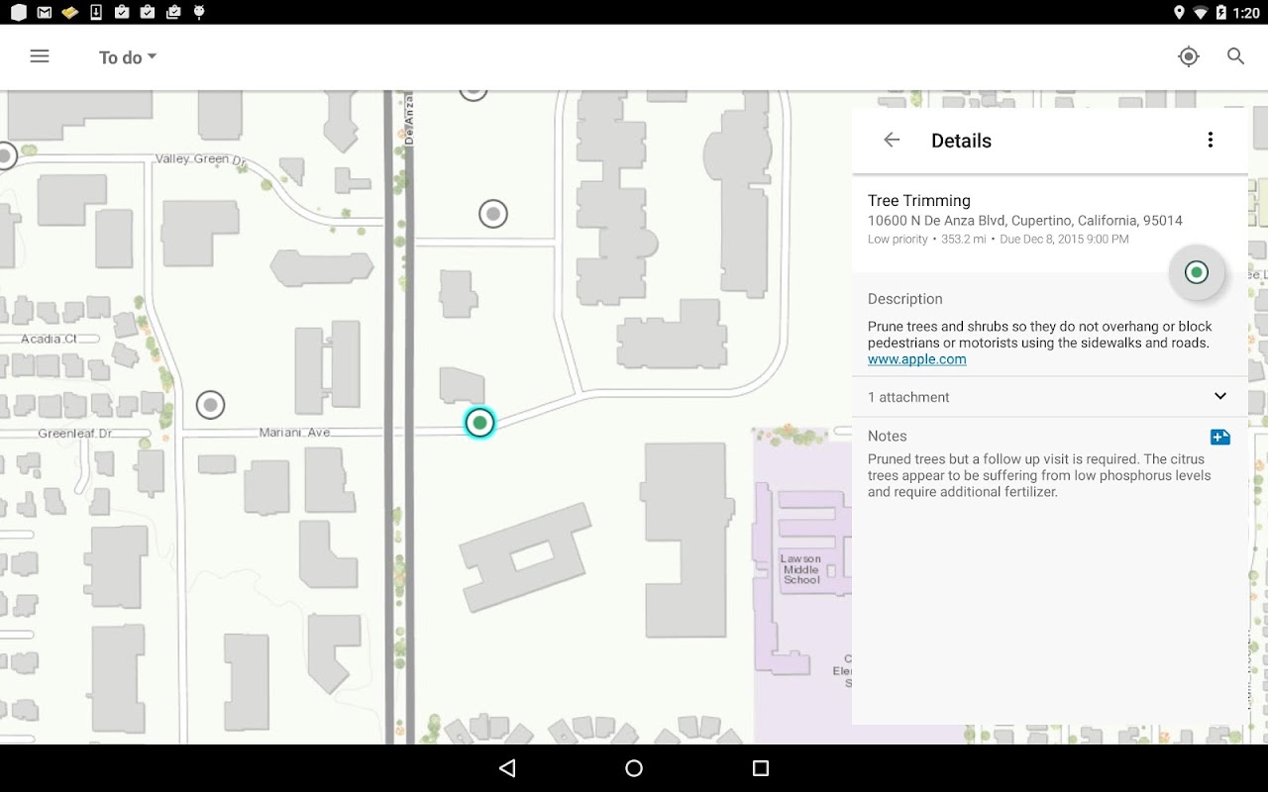Select the highlighted green assignment marker
1268x792 pixels.
[479, 423]
